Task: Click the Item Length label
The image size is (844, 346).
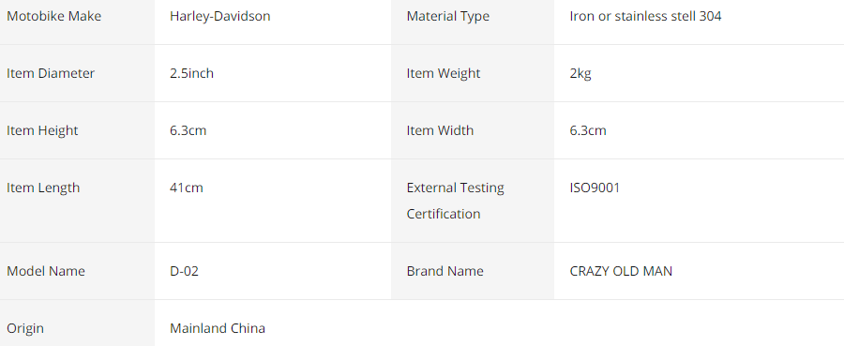Action: pyautogui.click(x=43, y=188)
